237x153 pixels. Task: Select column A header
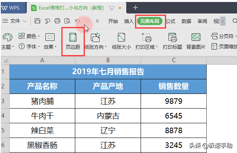coord(42,61)
